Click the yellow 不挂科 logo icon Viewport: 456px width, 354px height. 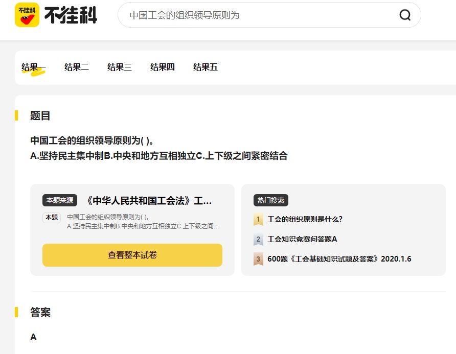(x=27, y=15)
